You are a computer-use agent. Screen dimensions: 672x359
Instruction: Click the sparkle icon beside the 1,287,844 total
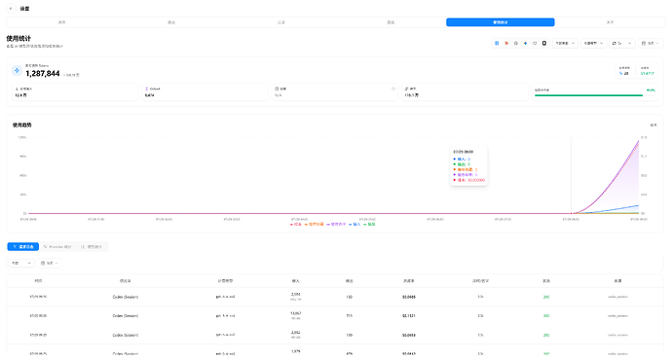coord(17,70)
